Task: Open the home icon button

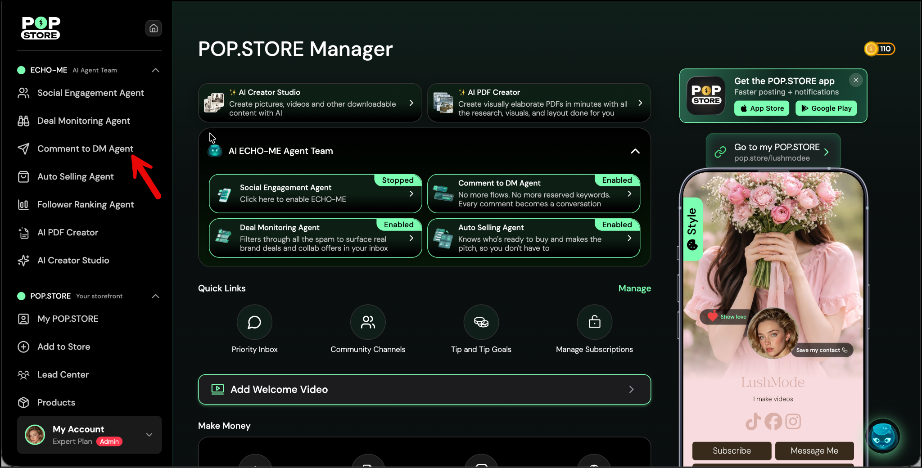Action: click(x=154, y=28)
